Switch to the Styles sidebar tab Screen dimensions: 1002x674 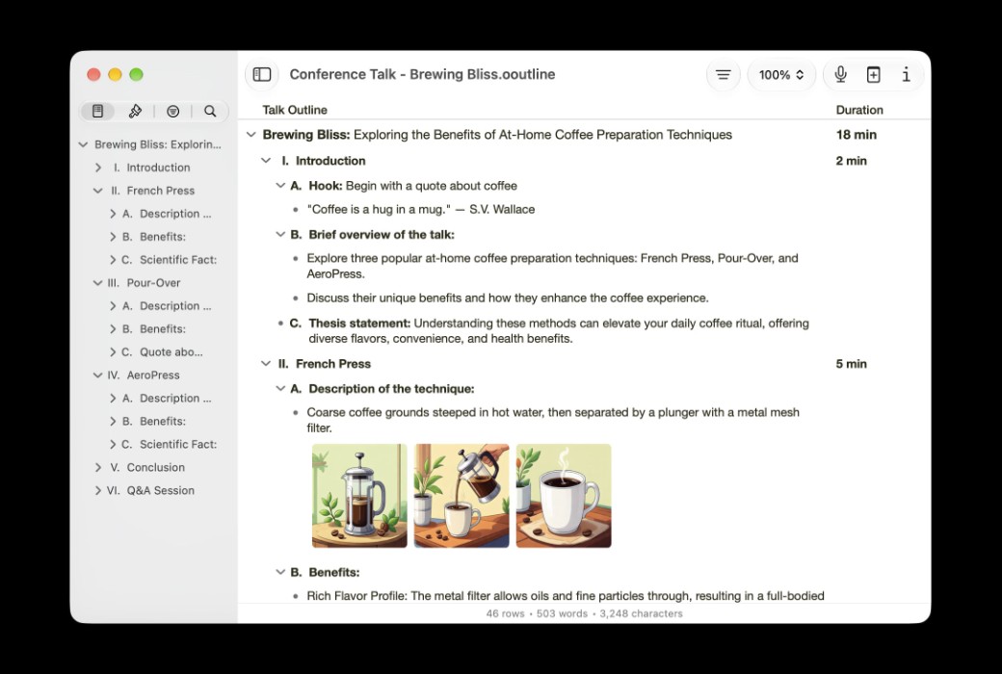pyautogui.click(x=135, y=111)
